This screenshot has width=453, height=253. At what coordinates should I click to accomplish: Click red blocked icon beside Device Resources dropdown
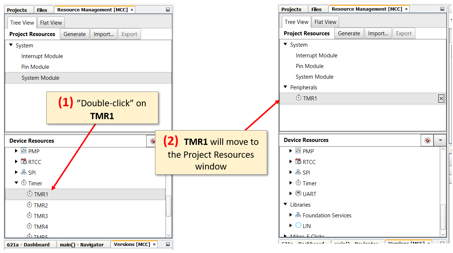427,140
